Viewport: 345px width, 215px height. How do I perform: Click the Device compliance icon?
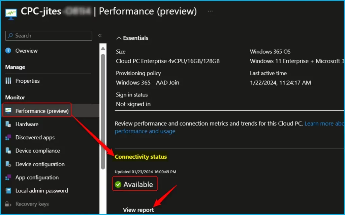8,151
